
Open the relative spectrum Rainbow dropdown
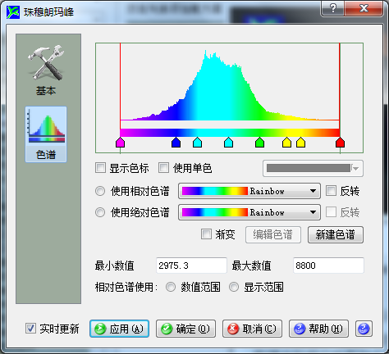coord(249,191)
